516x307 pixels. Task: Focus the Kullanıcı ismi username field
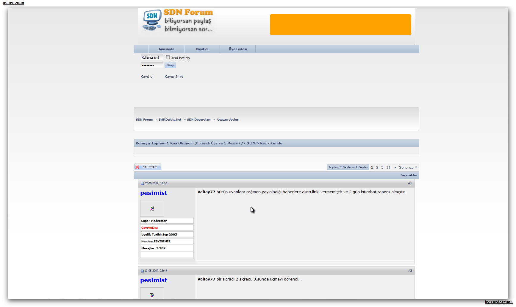point(152,57)
